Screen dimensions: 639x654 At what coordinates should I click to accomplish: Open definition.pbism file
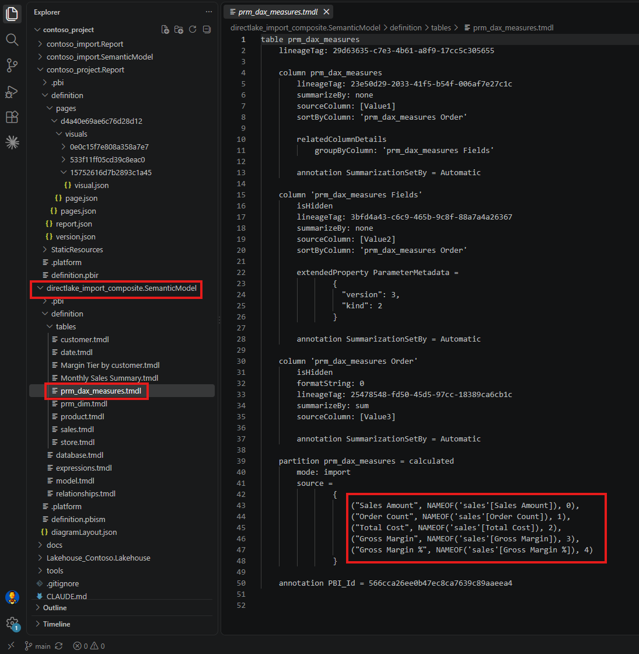tap(78, 519)
